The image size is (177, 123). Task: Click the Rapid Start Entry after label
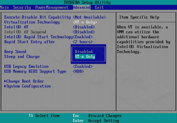coord(29,42)
